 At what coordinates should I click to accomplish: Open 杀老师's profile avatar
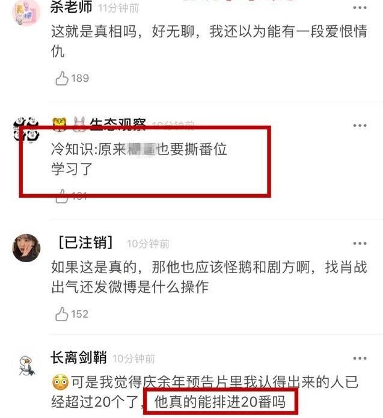26,12
